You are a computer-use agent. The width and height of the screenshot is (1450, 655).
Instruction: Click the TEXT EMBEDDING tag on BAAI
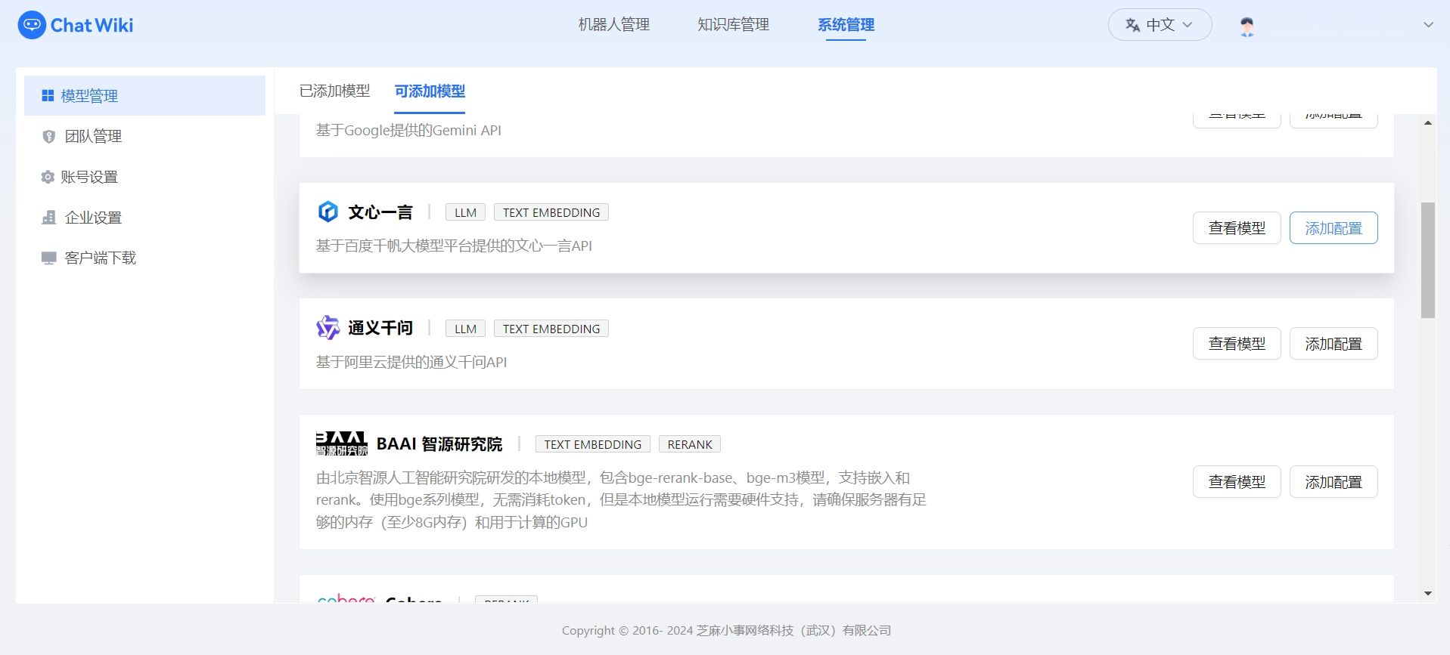593,444
